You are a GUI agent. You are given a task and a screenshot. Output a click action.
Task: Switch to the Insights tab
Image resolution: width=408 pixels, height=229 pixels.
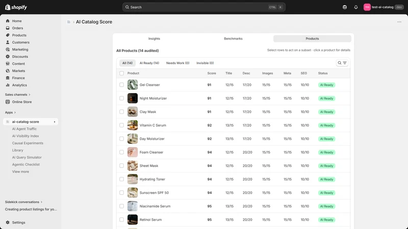tap(154, 39)
